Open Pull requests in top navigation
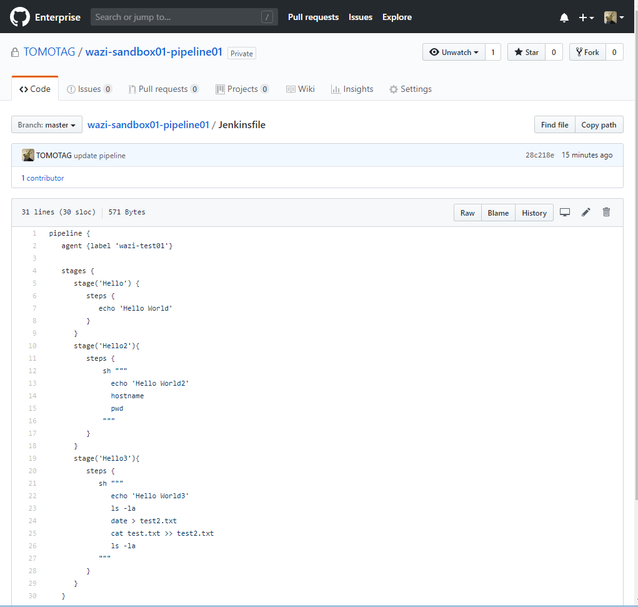Image resolution: width=638 pixels, height=607 pixels. click(313, 17)
